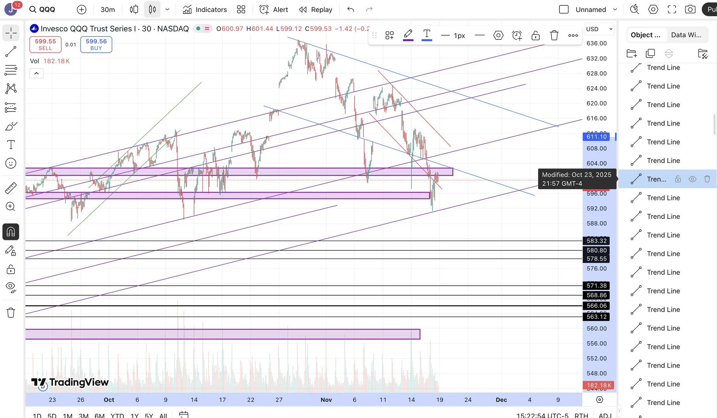
Task: Delete selected drawing from floating toolbar
Action: click(554, 36)
